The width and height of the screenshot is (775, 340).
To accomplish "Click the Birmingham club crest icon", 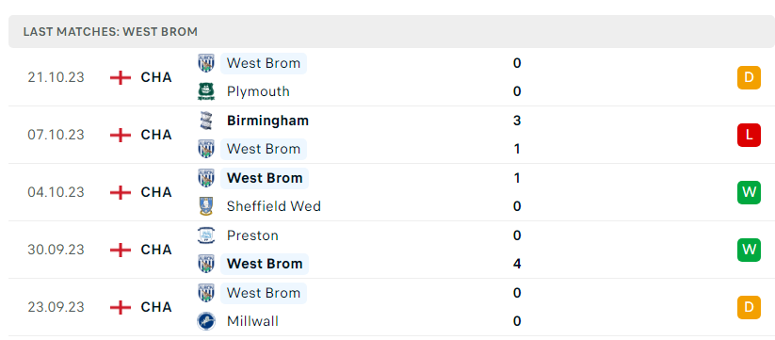I will [206, 121].
